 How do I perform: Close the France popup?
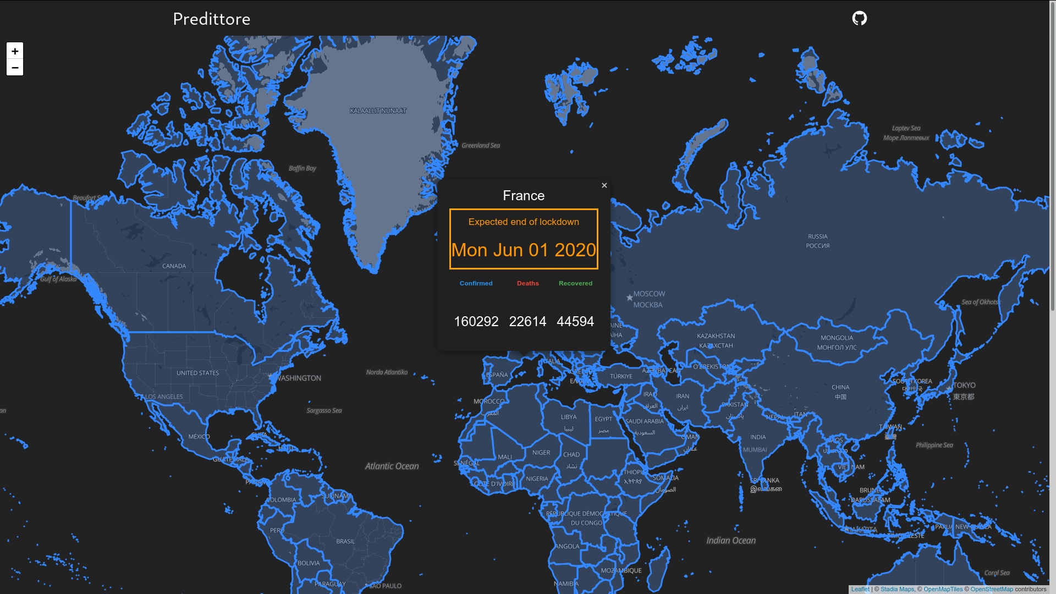(604, 185)
